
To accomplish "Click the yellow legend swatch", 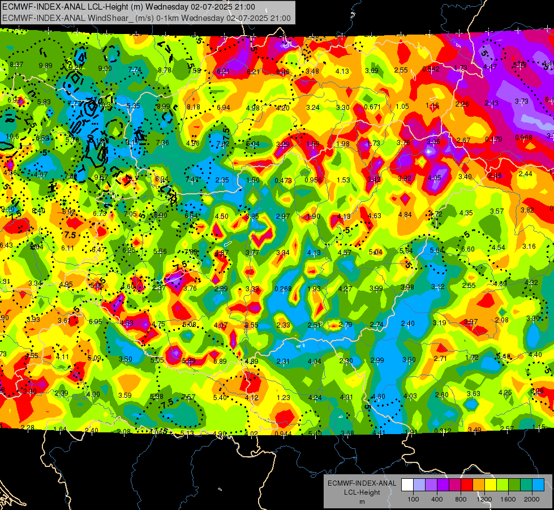I will [x=491, y=485].
